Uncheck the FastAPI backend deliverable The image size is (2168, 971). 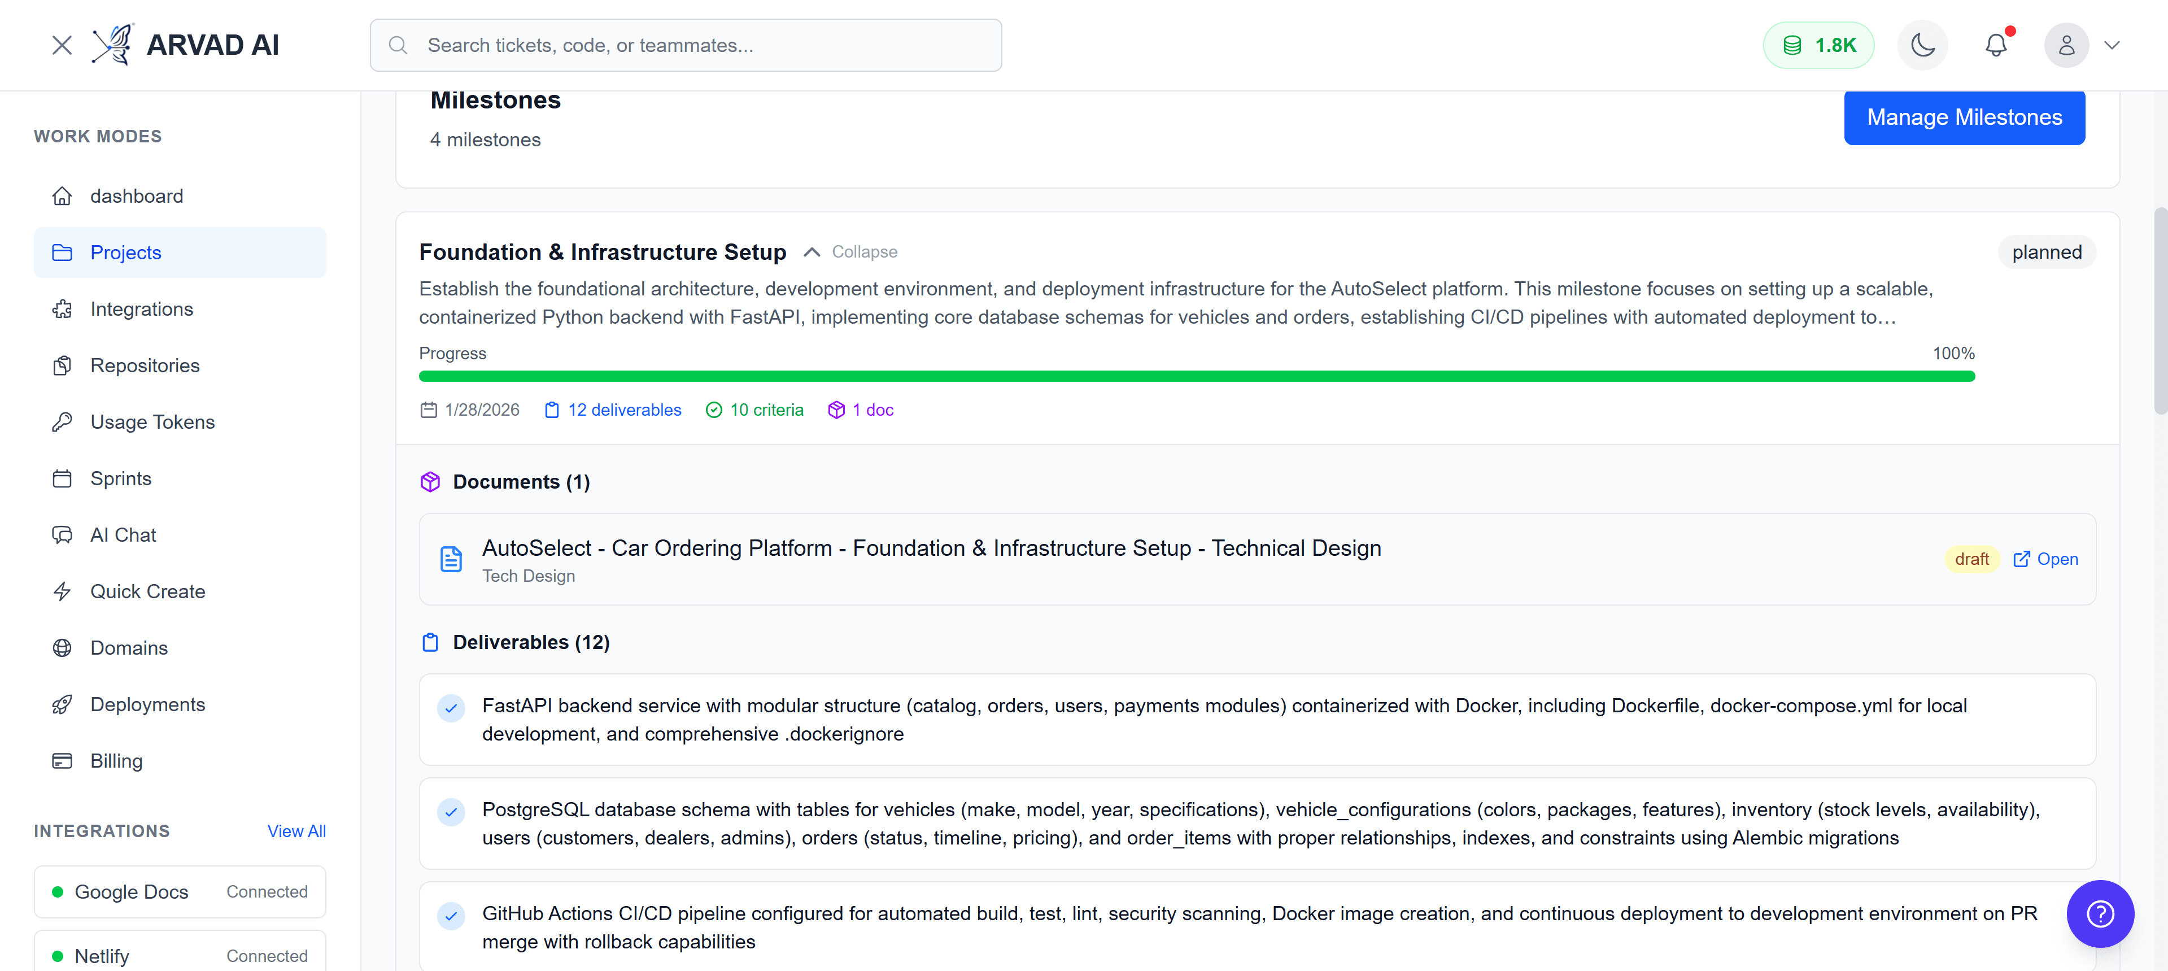451,708
